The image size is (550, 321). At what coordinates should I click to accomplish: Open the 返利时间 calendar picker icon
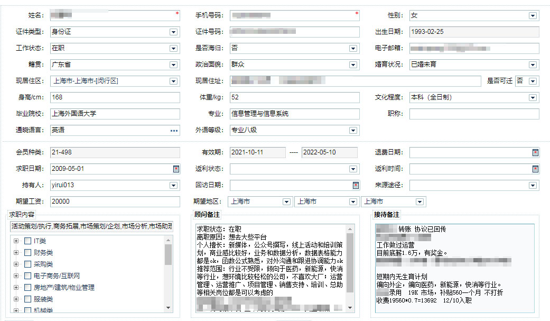tap(535, 169)
